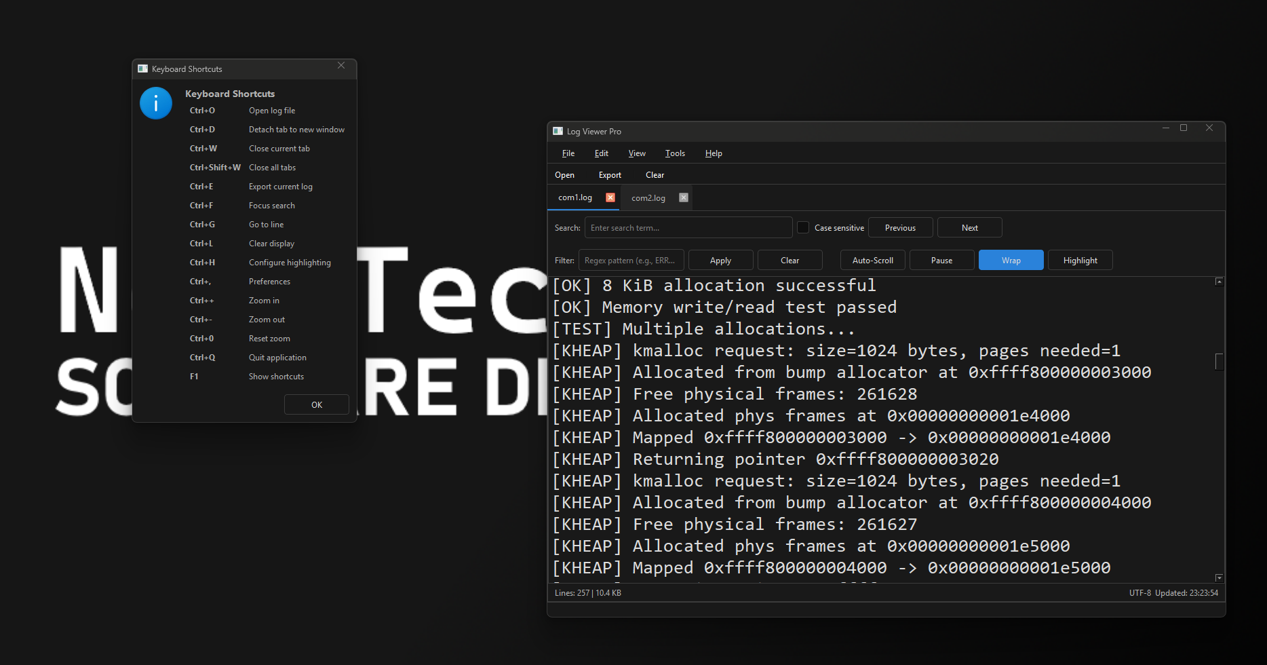Screen dimensions: 1267x665
Task: Close the com2.log tab with its X icon
Action: pos(684,197)
